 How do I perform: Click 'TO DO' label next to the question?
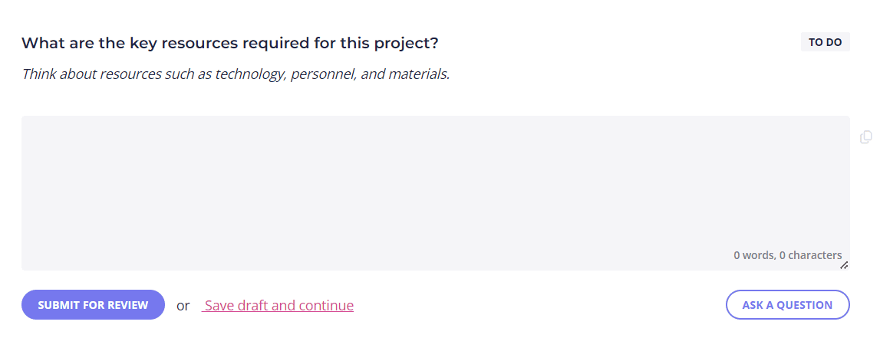tap(825, 42)
